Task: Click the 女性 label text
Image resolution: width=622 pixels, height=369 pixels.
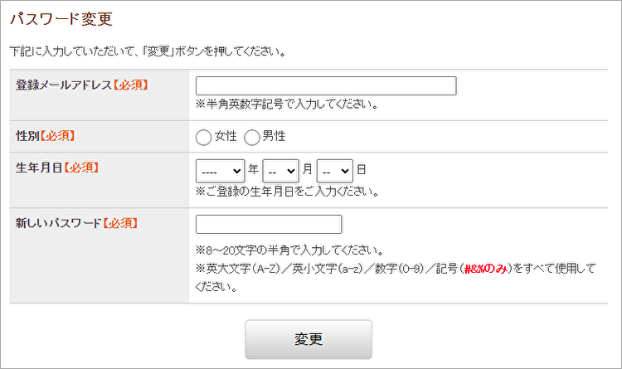Action: coord(226,136)
